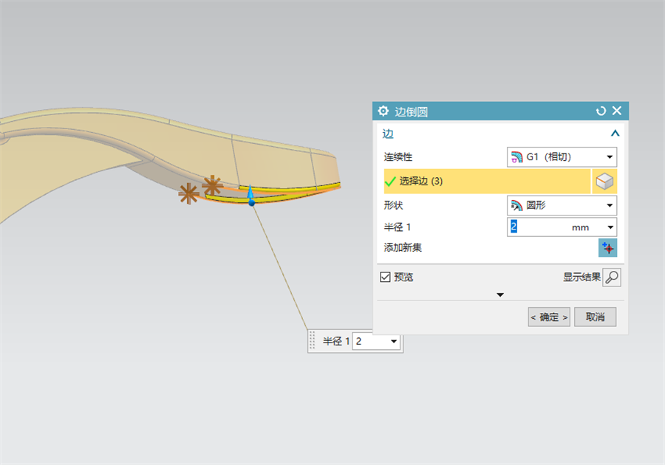Expand more dialog options arrow
This screenshot has height=465, width=665.
tap(500, 294)
